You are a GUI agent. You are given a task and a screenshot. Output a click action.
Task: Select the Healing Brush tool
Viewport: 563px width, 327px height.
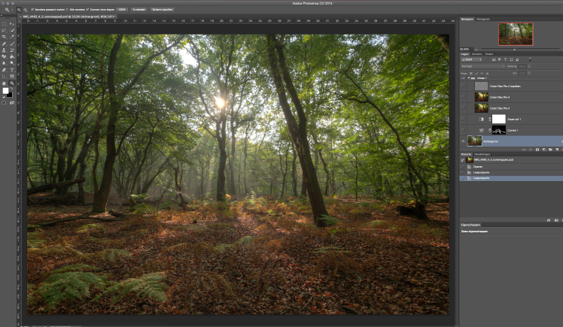point(4,44)
